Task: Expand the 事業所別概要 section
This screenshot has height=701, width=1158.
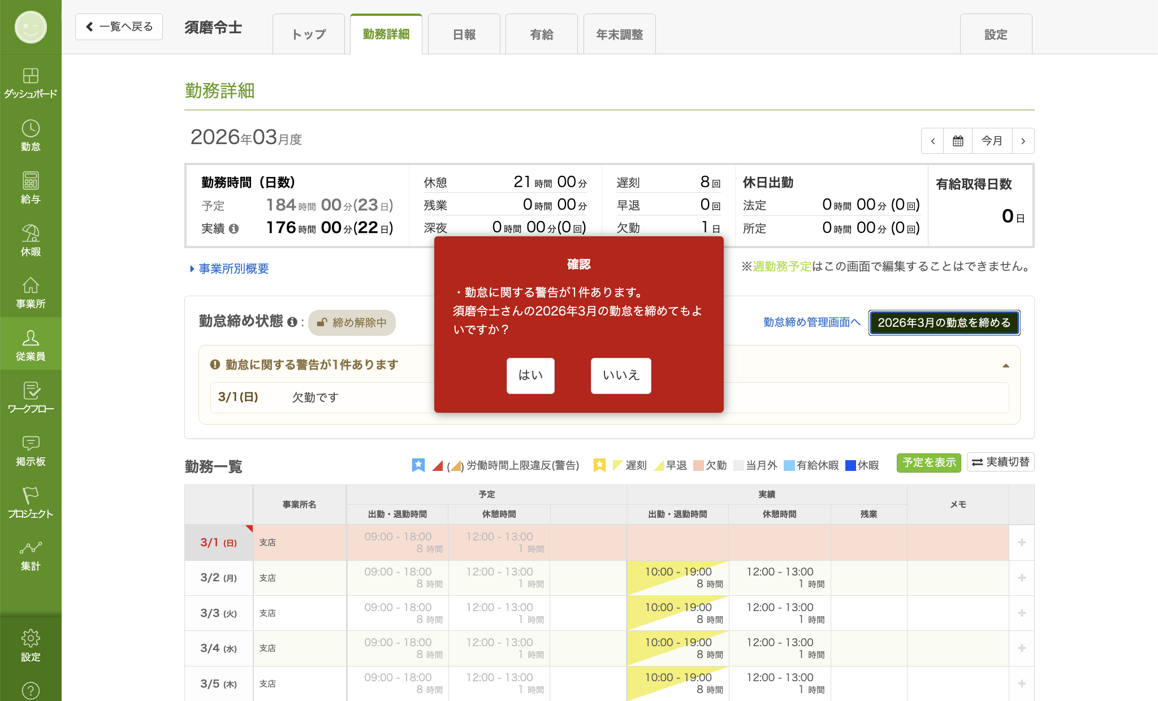Action: 229,269
